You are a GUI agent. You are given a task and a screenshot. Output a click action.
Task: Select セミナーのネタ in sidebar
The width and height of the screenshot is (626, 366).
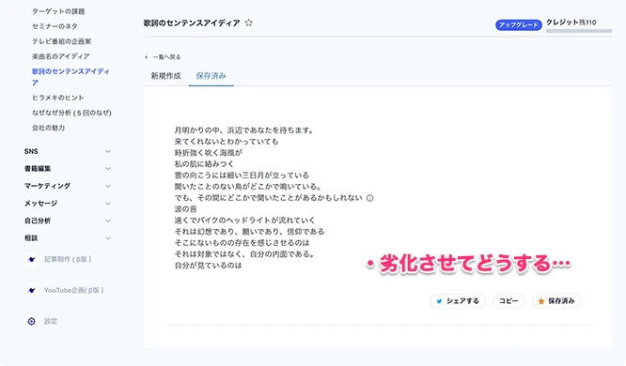(55, 26)
